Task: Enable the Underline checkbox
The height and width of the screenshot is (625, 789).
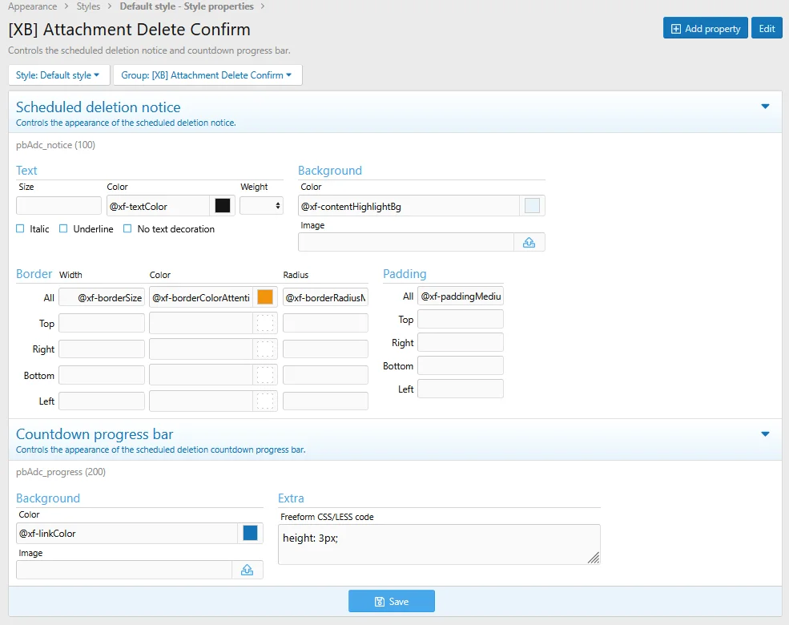Action: point(63,228)
